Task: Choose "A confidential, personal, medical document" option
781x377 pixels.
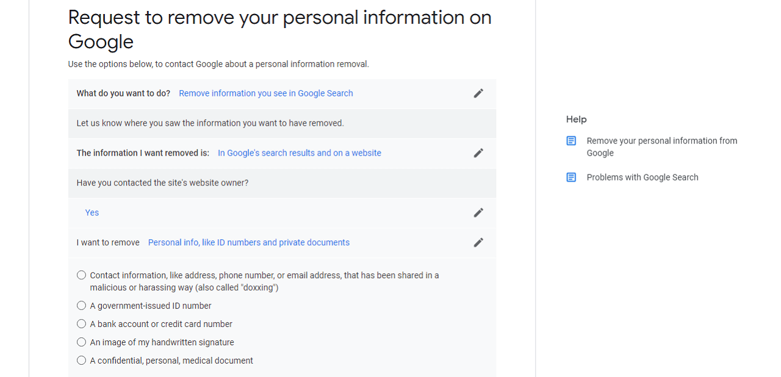Action: click(x=81, y=361)
